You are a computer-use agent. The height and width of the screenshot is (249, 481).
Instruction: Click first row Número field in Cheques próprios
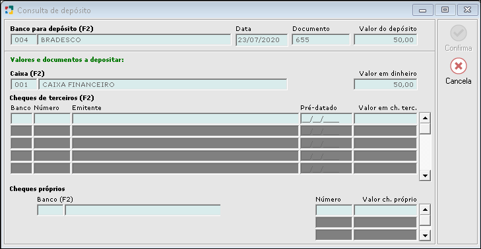coord(334,210)
